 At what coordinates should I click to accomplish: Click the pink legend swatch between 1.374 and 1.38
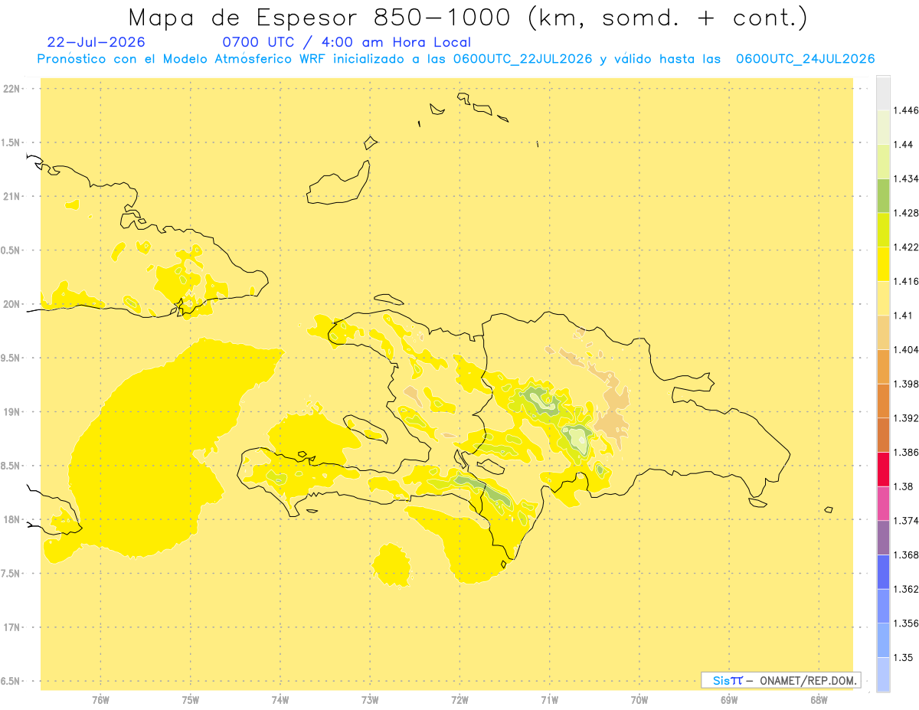[883, 503]
